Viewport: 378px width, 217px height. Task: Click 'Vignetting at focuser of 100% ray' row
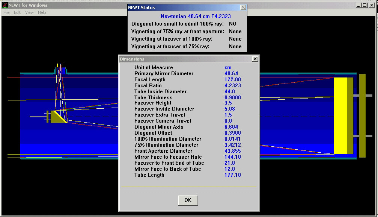click(x=186, y=39)
